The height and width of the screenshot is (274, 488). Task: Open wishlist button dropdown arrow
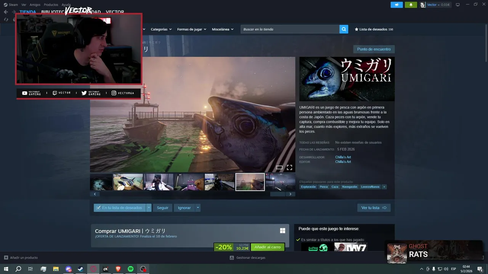[x=149, y=208]
